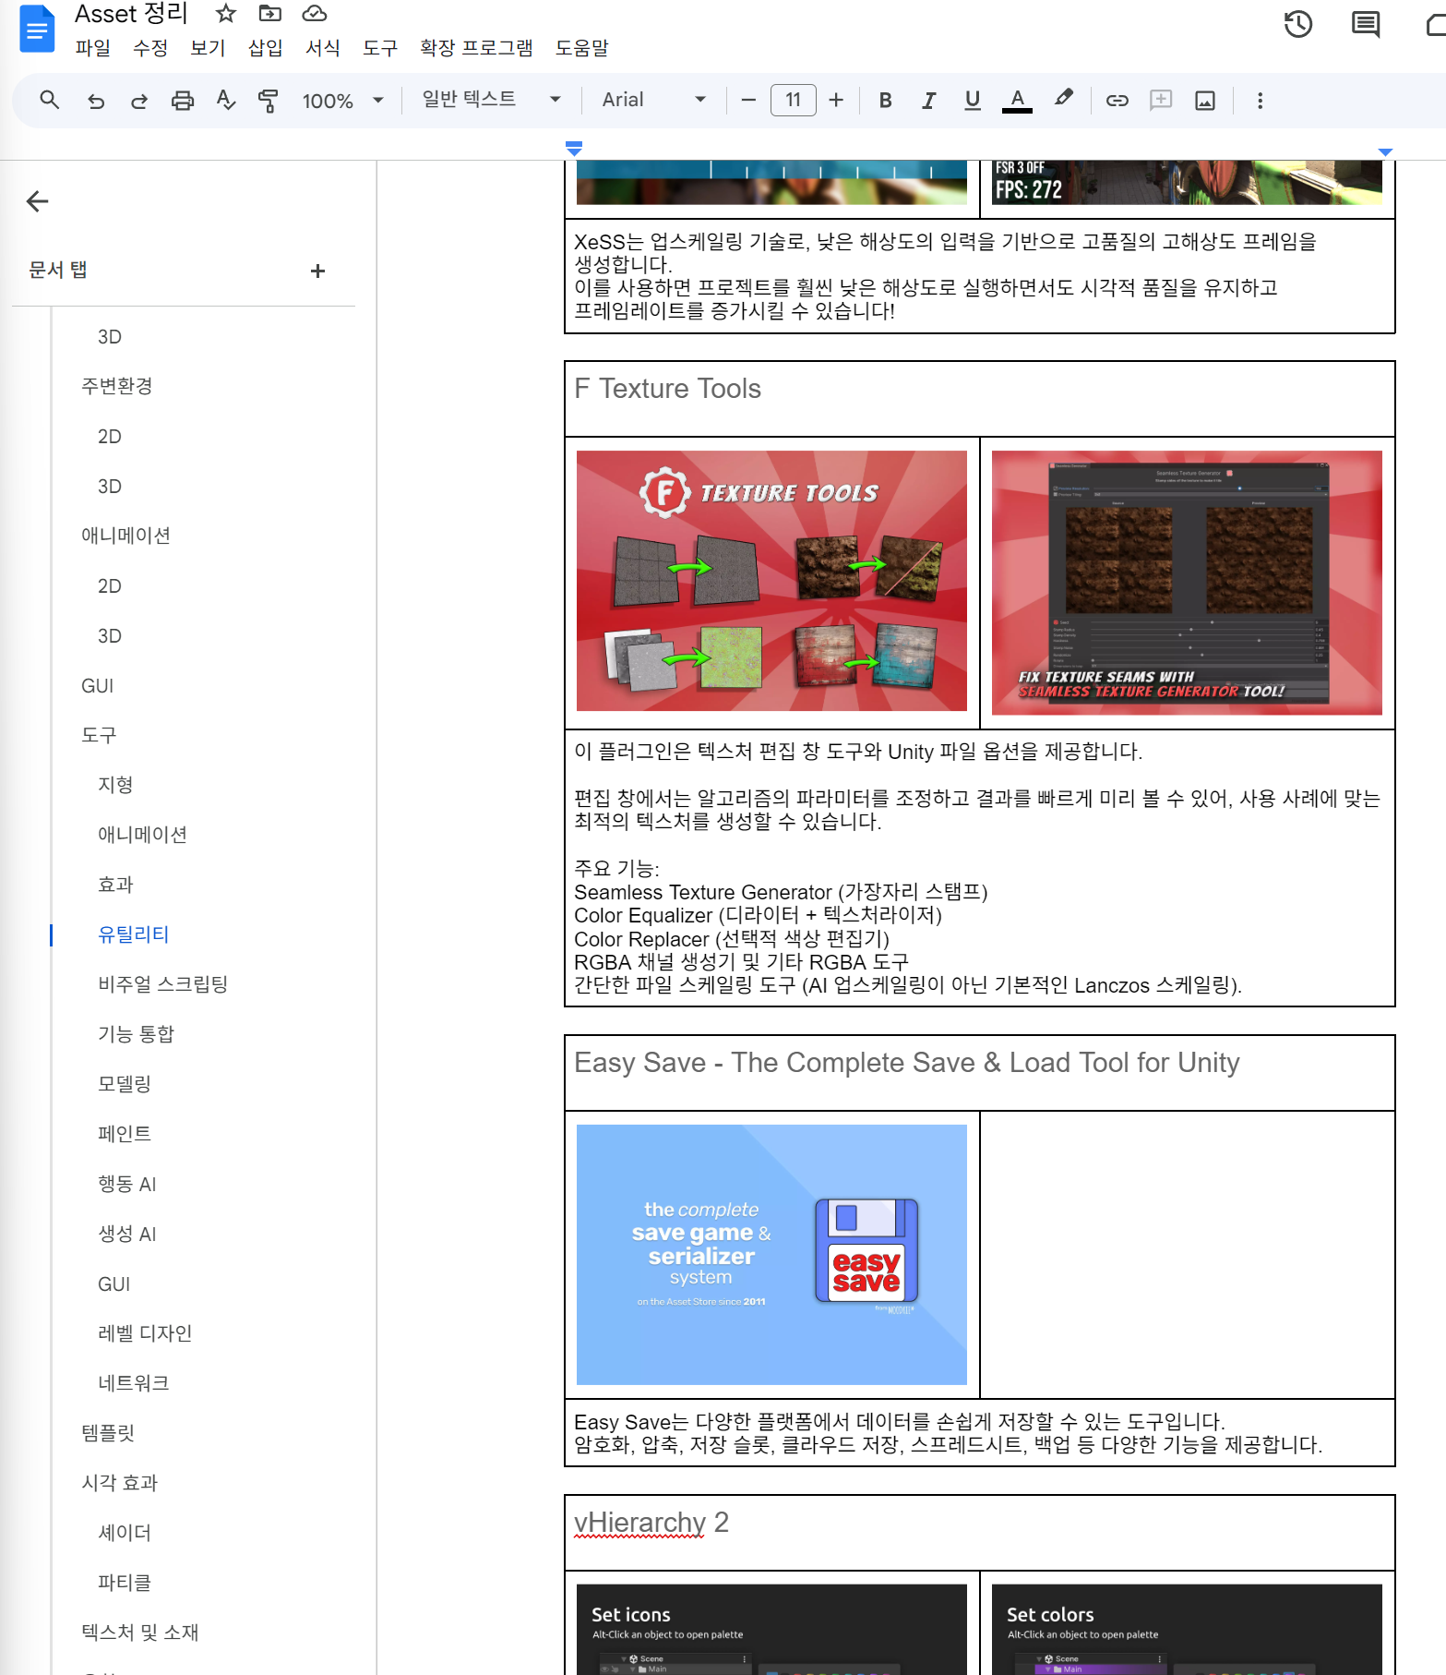Open the Arial font dropdown
The height and width of the screenshot is (1675, 1446).
(653, 100)
